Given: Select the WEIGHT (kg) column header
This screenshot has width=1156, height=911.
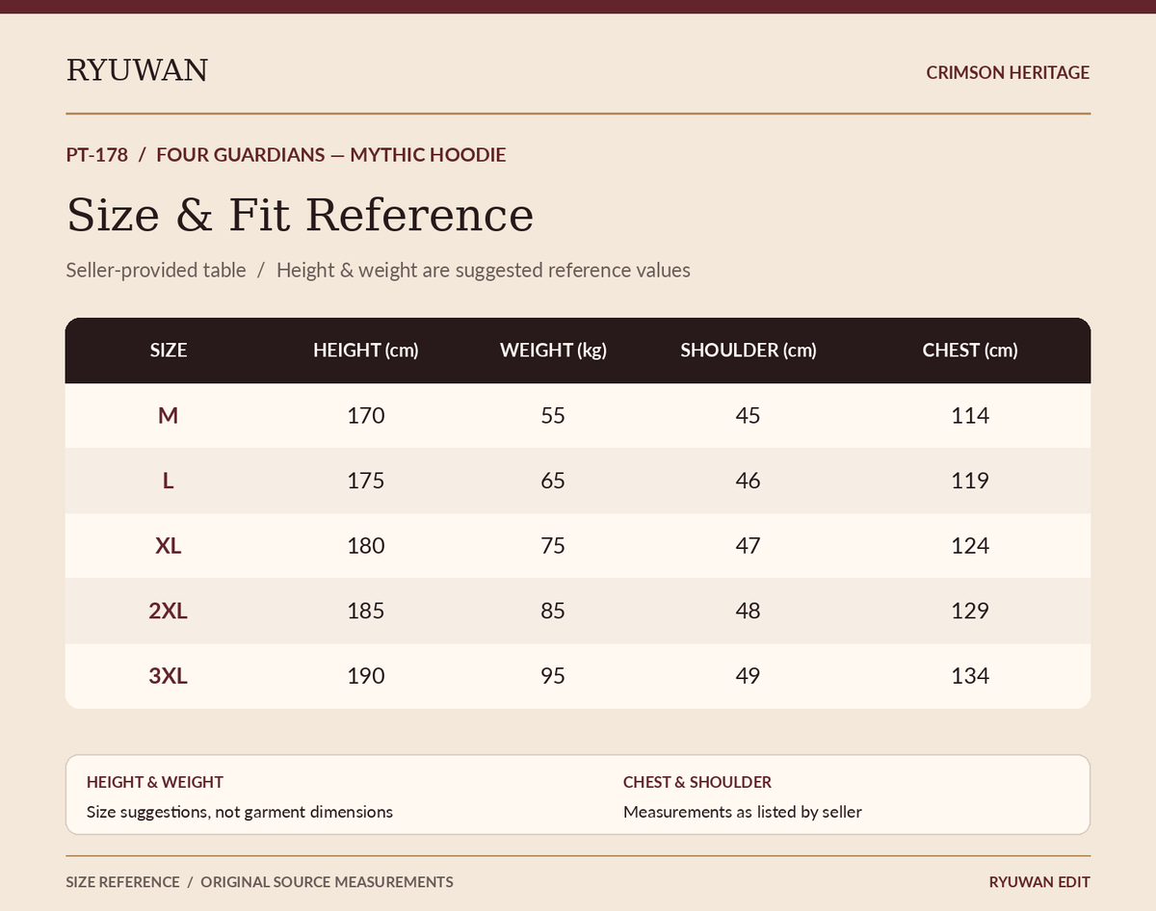Looking at the screenshot, I should point(553,351).
